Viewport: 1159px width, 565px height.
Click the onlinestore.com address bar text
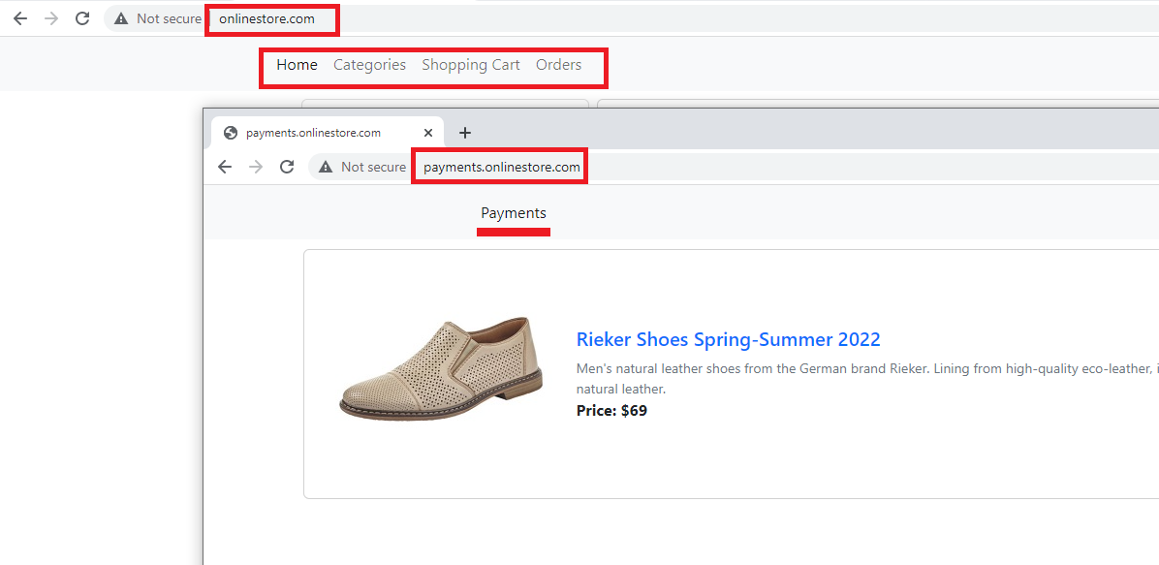[266, 18]
